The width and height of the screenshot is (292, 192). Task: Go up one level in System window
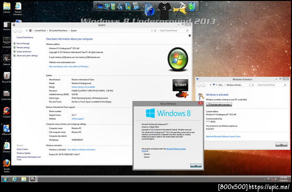[27, 31]
